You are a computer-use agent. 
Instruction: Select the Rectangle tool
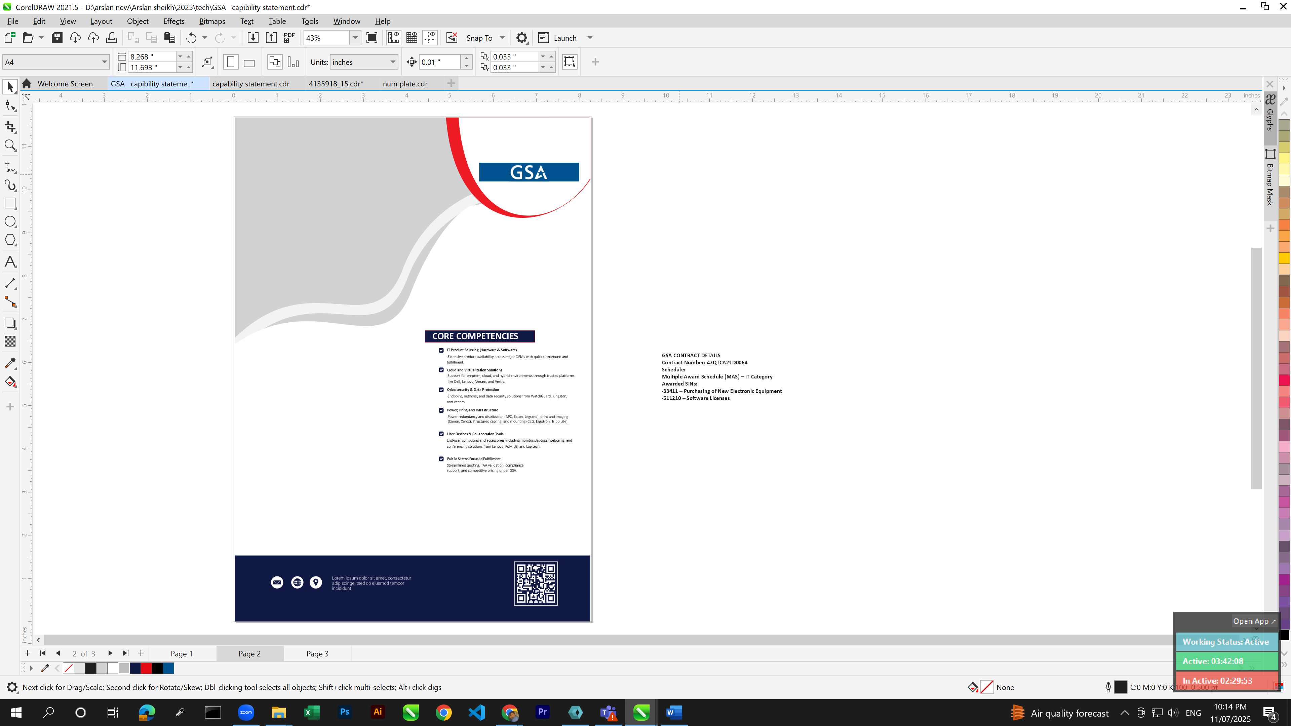[x=10, y=203]
